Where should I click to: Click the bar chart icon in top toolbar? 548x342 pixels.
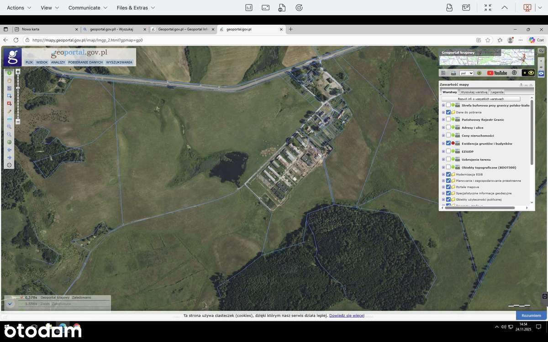point(249,7)
